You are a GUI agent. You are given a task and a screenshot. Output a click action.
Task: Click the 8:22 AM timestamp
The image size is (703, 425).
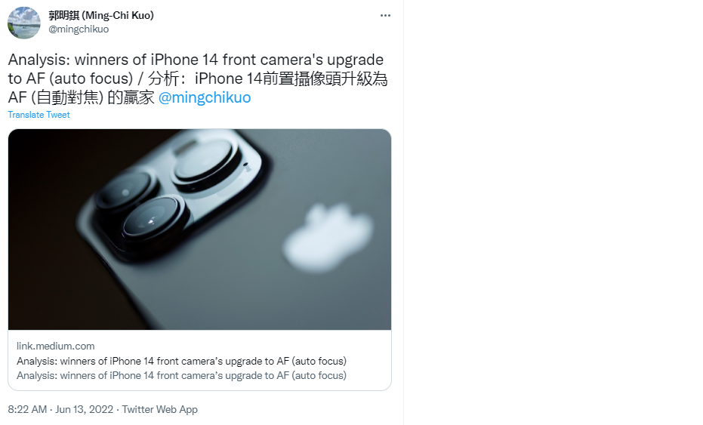point(27,409)
